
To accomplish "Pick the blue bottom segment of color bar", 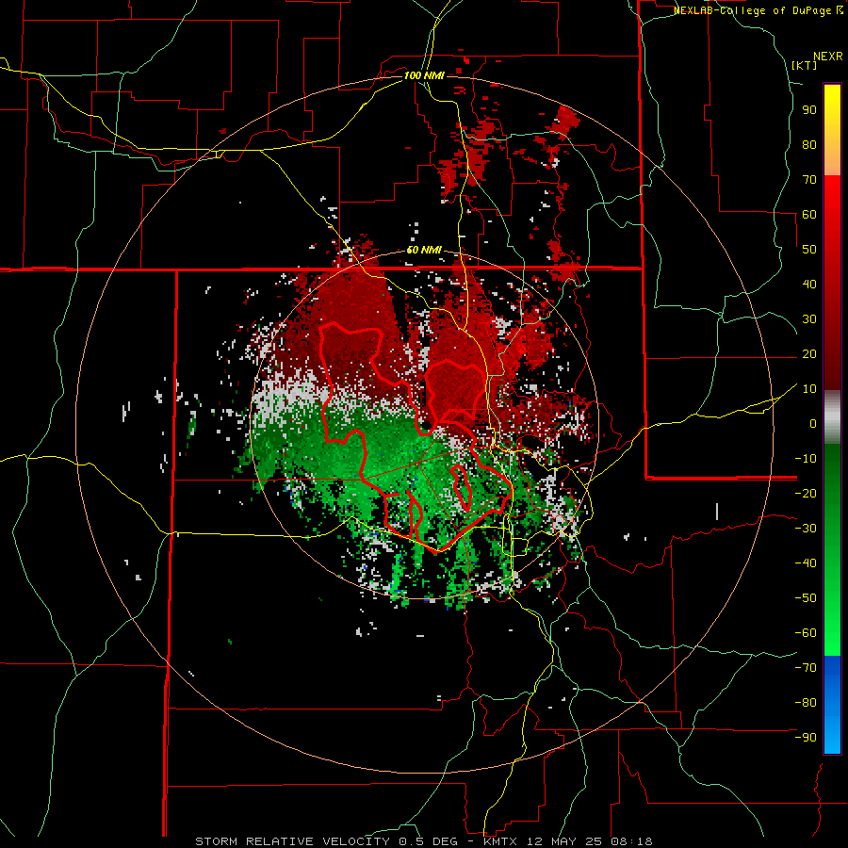I will 832,705.
